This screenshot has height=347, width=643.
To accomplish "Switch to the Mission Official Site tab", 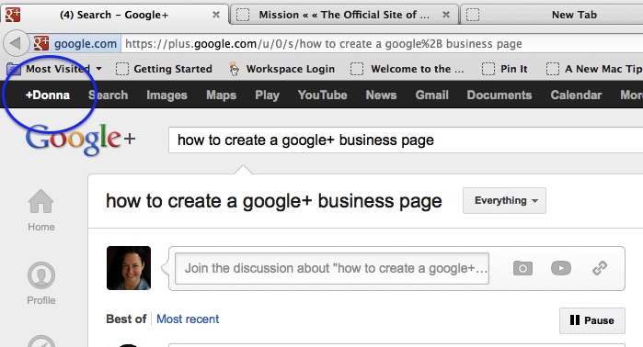I will click(x=344, y=15).
